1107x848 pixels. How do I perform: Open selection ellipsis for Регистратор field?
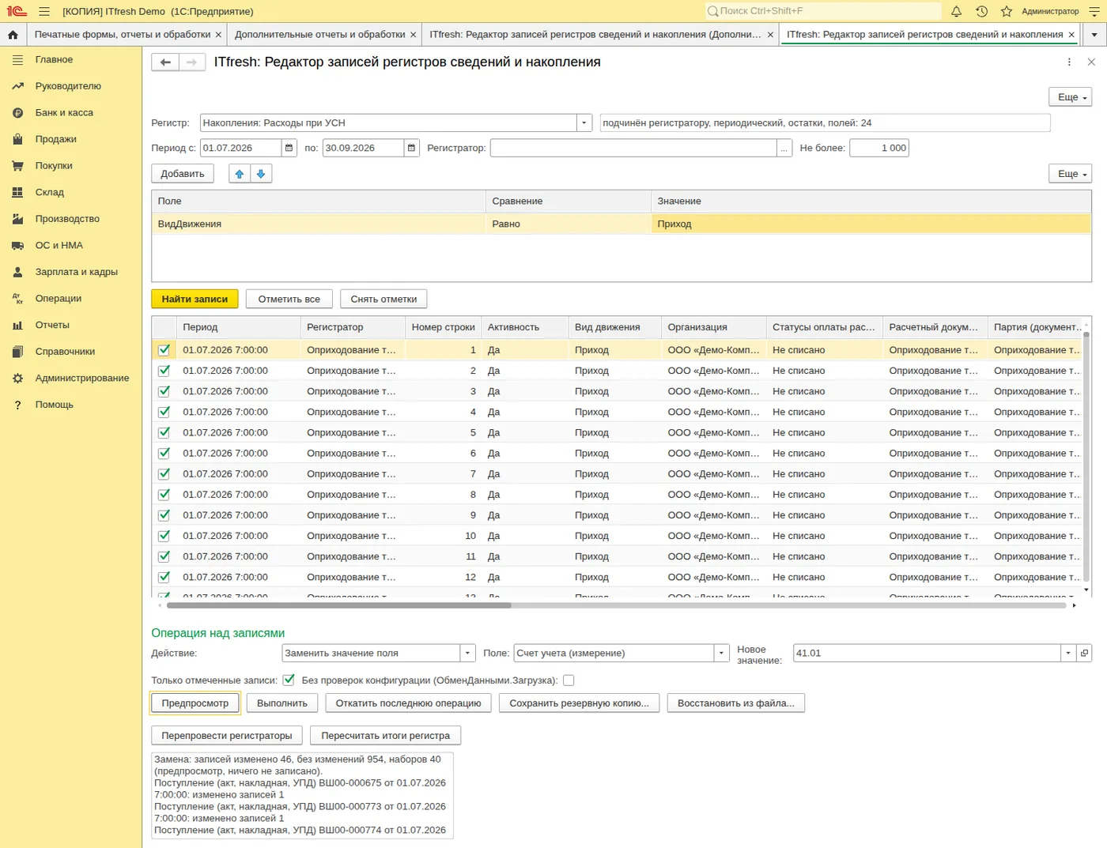(x=784, y=148)
